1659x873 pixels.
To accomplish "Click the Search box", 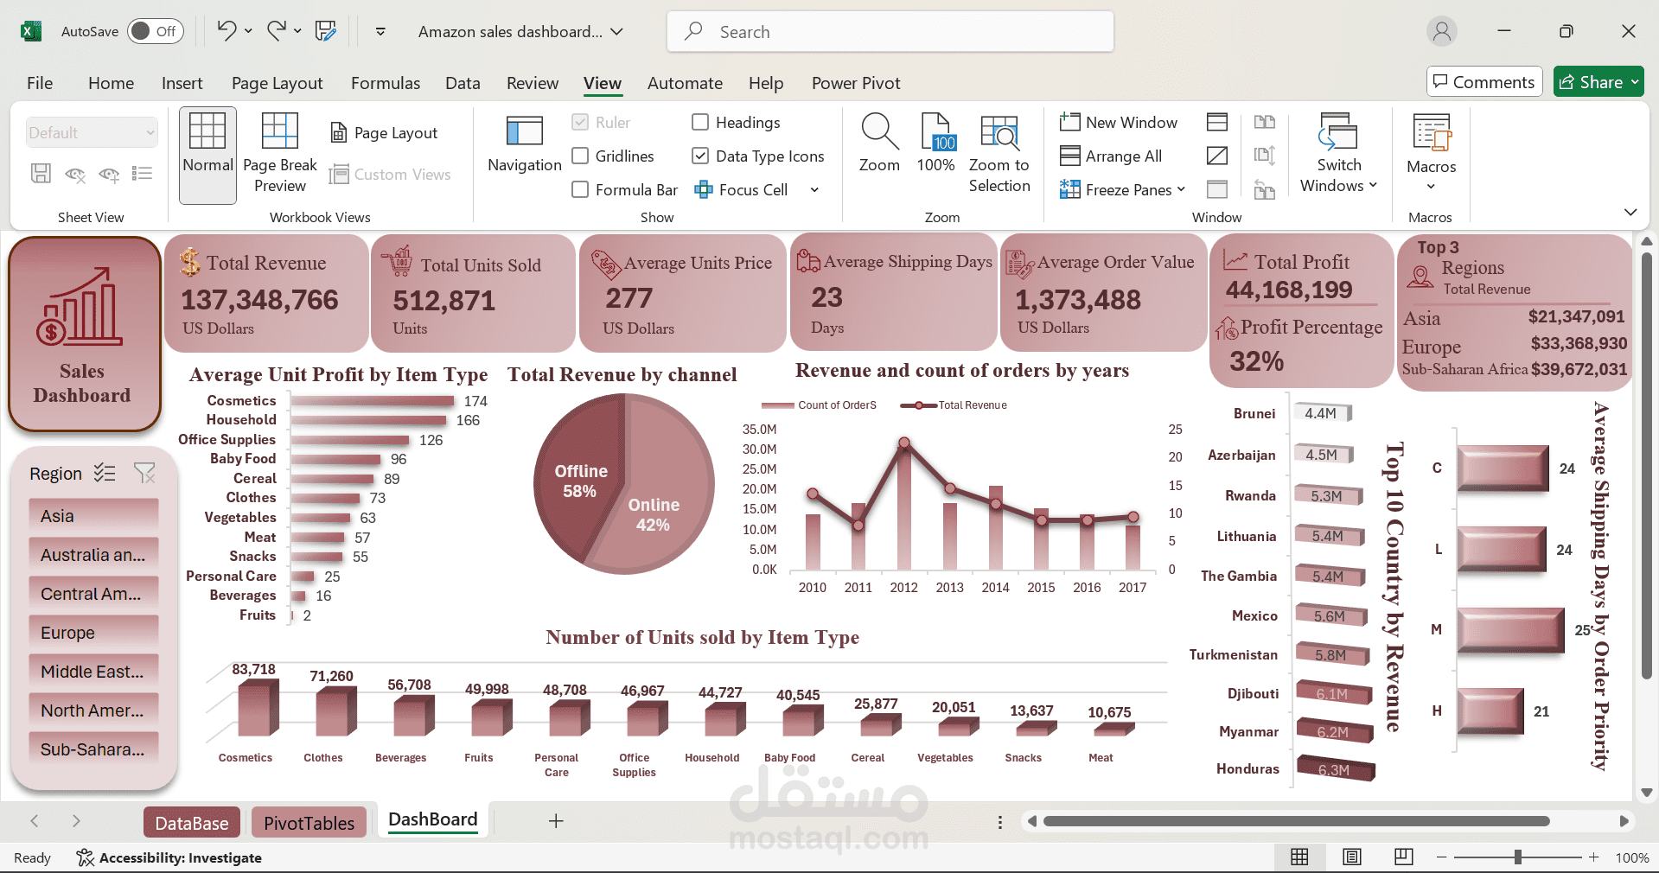I will click(890, 31).
